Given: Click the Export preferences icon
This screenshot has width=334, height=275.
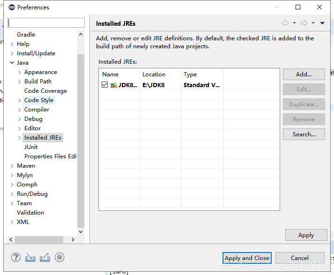Looking at the screenshot, I should [45, 257].
